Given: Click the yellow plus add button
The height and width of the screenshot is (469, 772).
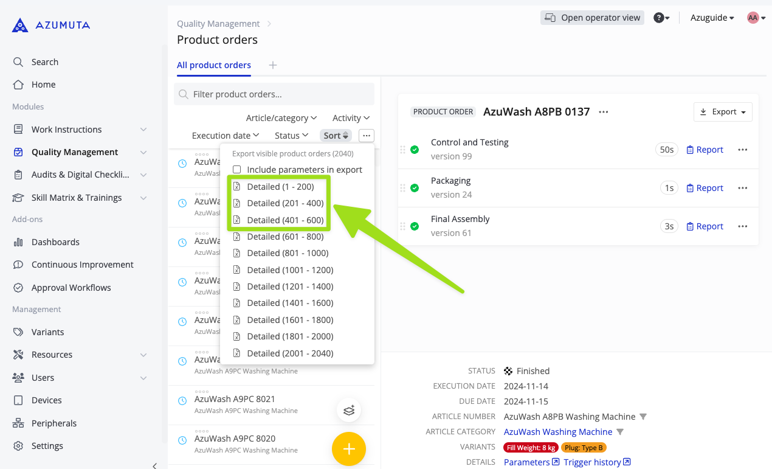Looking at the screenshot, I should point(348,449).
